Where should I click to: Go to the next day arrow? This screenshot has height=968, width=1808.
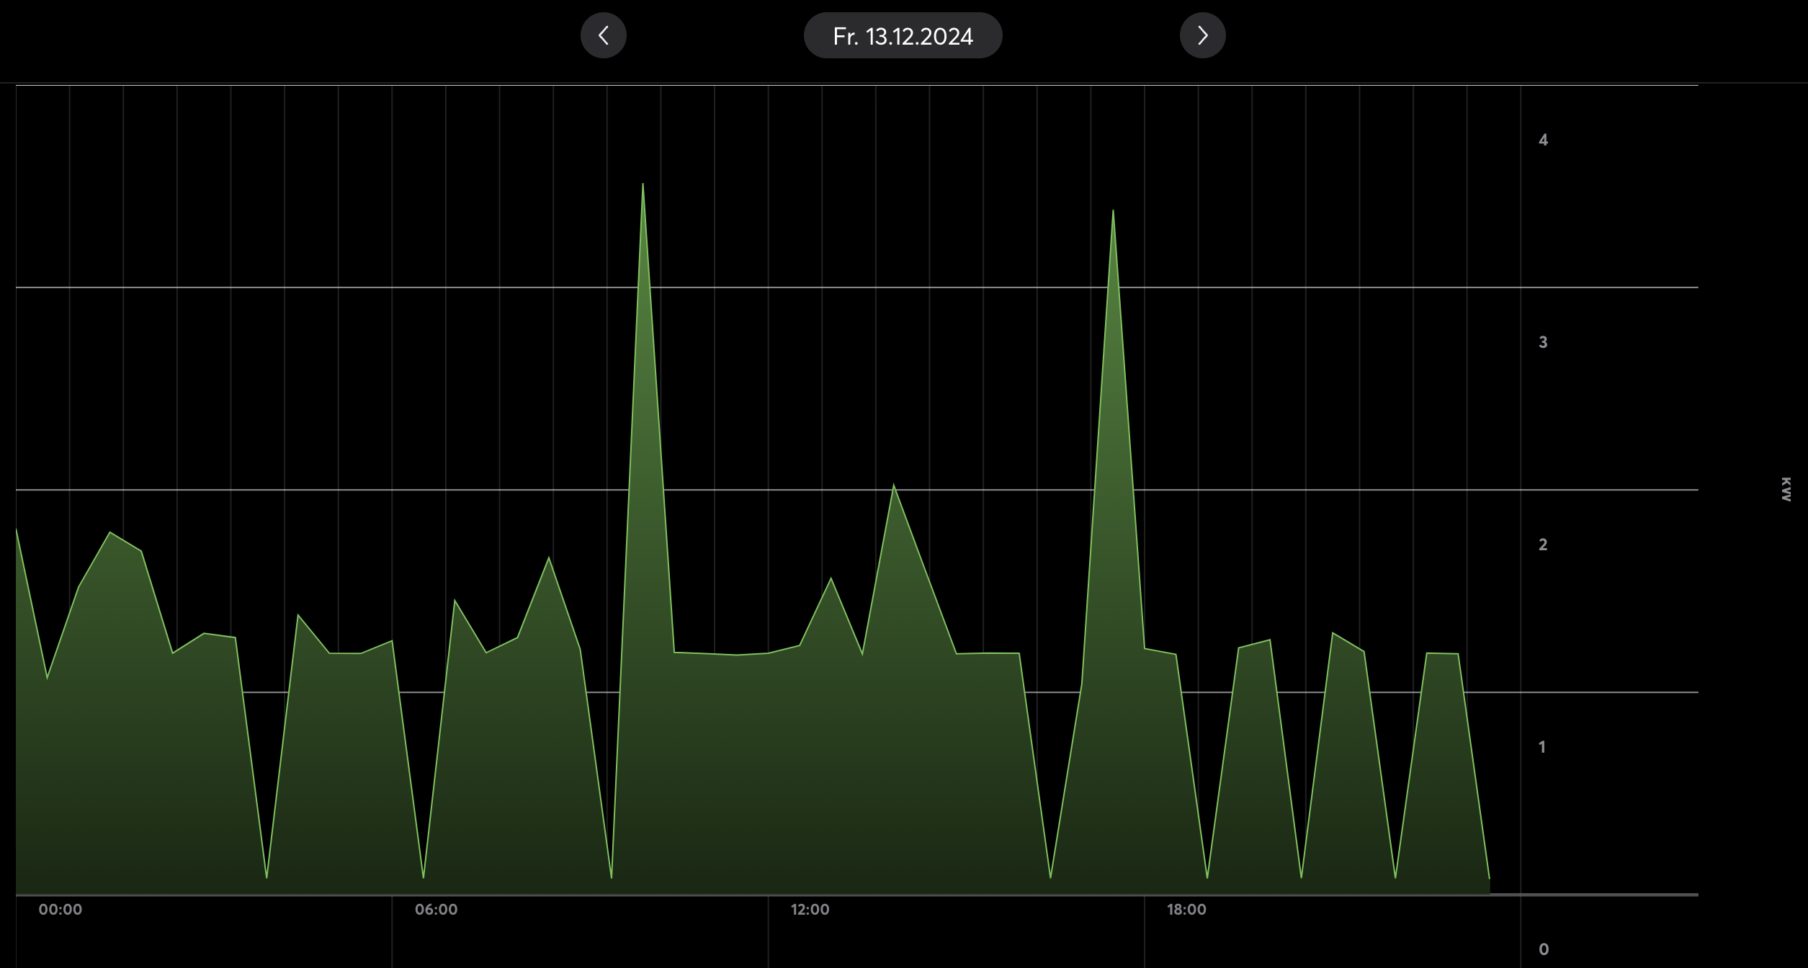[1202, 35]
